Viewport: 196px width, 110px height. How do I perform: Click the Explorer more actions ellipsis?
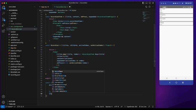click(35, 7)
